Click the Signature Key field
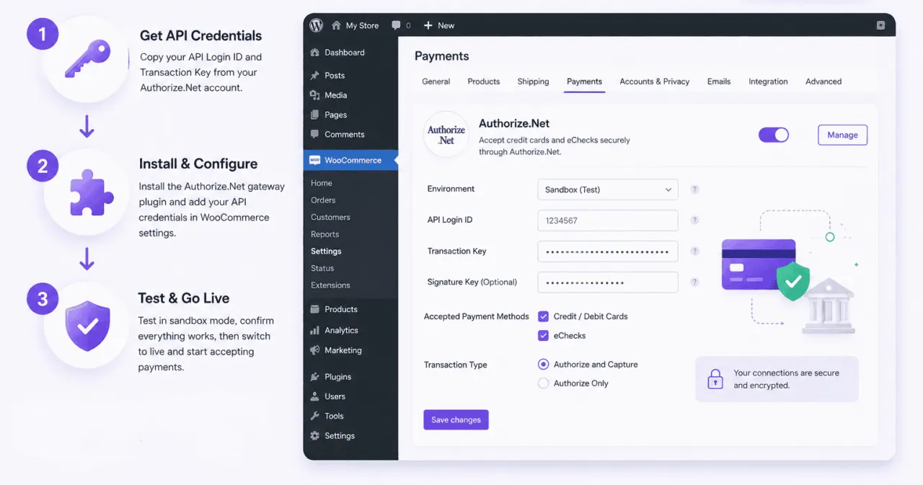 click(x=608, y=282)
